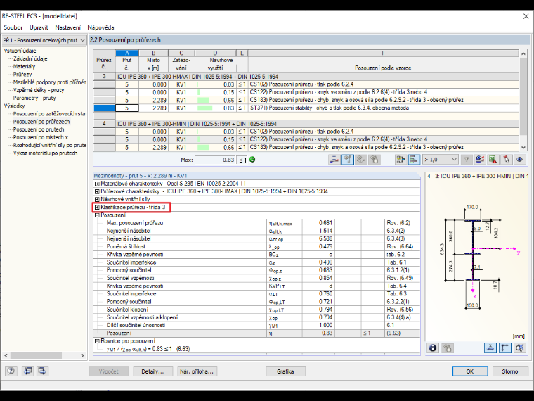Click the pick member in graphic icon
This screenshot has width=534, height=401.
tap(507, 160)
